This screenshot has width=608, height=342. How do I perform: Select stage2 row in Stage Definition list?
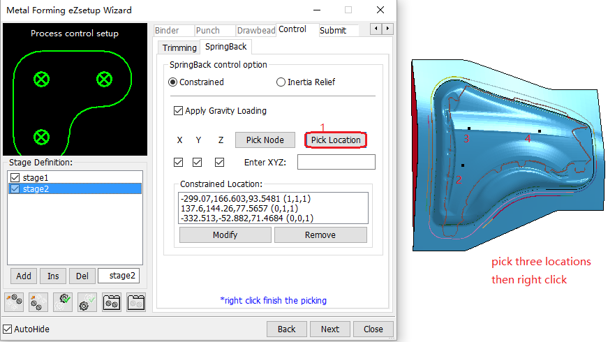point(75,189)
